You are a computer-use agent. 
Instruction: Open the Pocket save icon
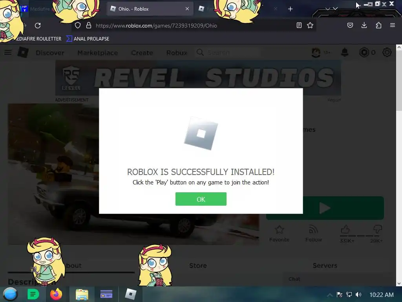click(x=350, y=25)
